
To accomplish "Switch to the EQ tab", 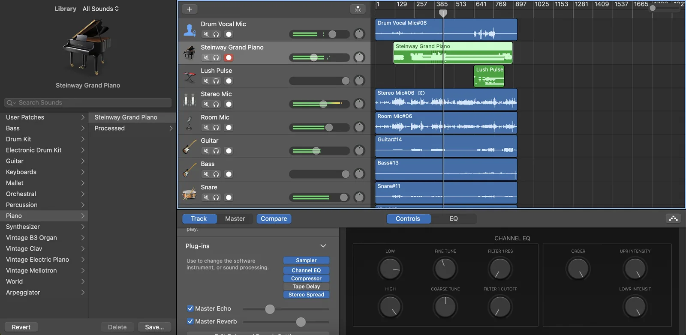I will tap(454, 218).
